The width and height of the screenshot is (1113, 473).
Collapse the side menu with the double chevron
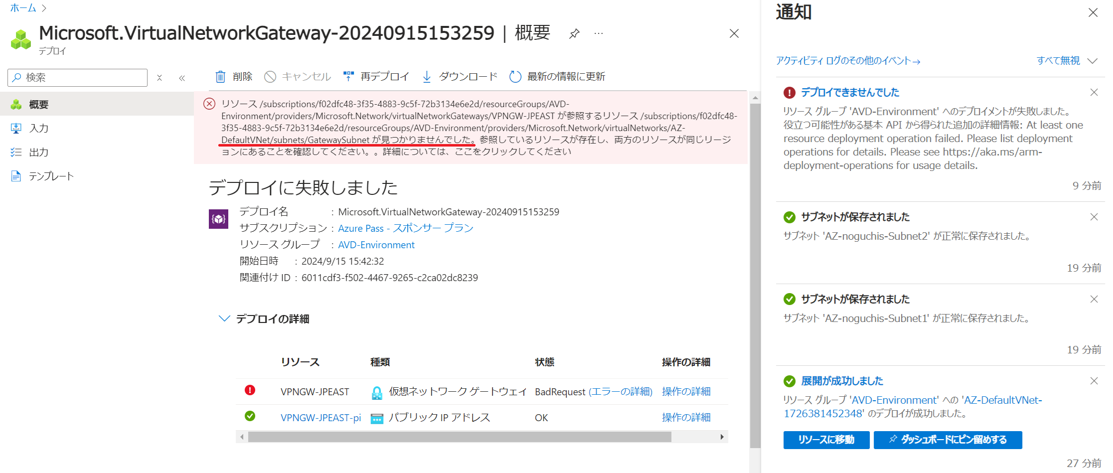click(182, 78)
